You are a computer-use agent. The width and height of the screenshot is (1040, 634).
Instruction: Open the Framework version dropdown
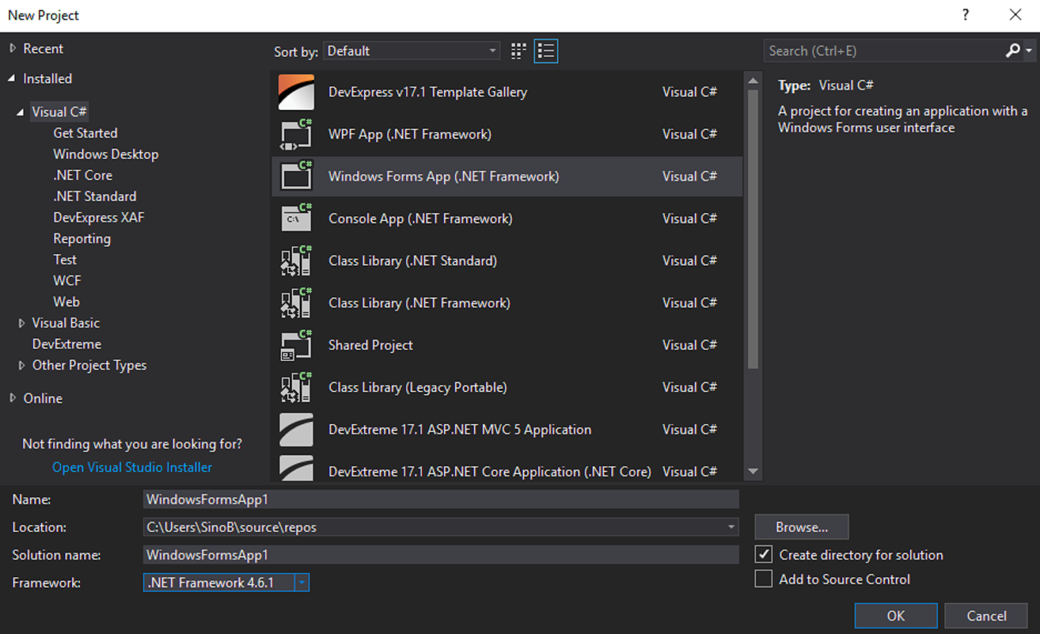[x=302, y=583]
